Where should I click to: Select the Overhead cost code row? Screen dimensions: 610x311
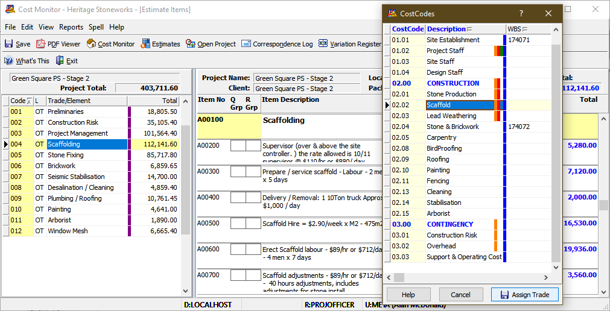(x=468, y=246)
